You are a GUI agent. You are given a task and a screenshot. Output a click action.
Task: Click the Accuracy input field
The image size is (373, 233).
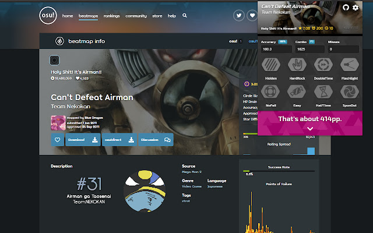click(x=276, y=49)
